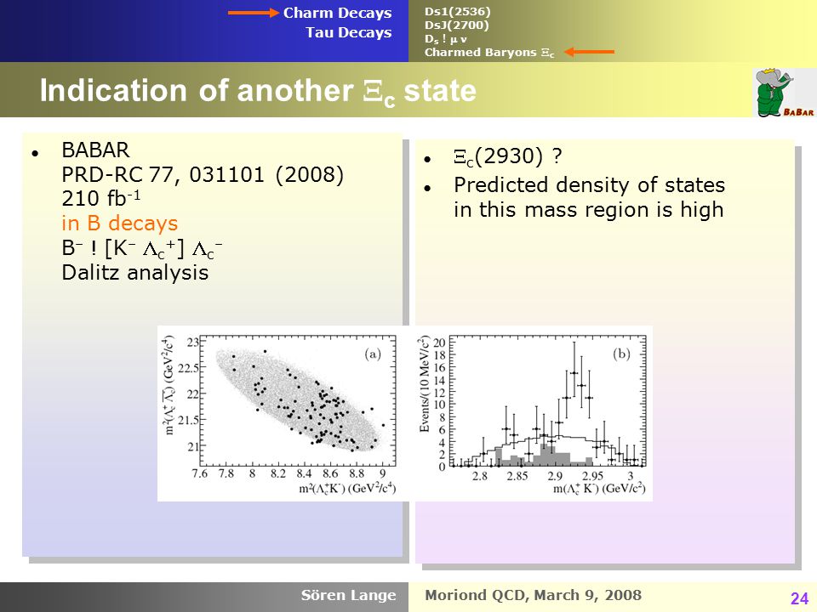Click the m²(Λc+K-) x-axis label

(347, 489)
